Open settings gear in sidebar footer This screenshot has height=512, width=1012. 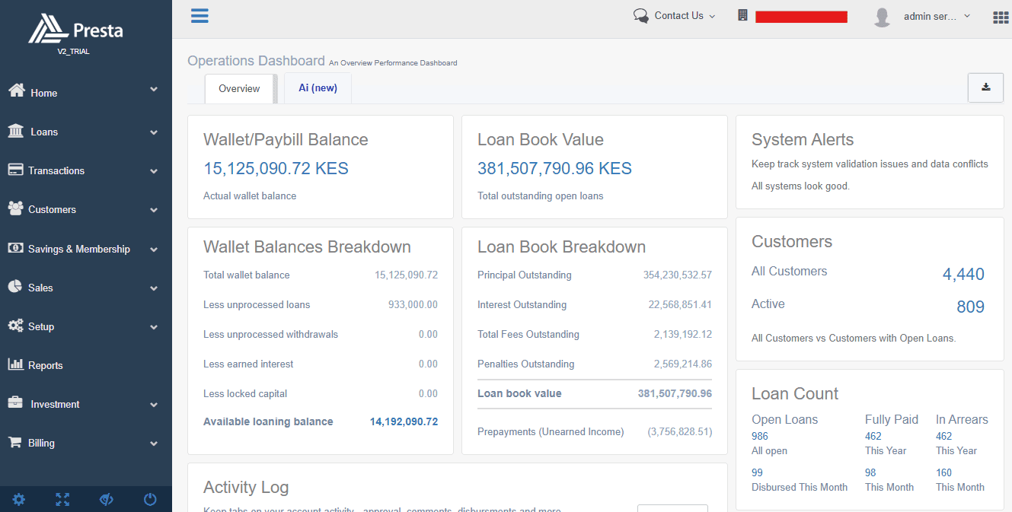click(18, 500)
